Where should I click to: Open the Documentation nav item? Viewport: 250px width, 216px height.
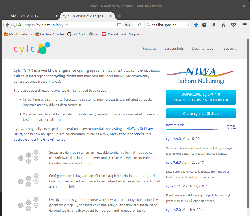click(204, 48)
